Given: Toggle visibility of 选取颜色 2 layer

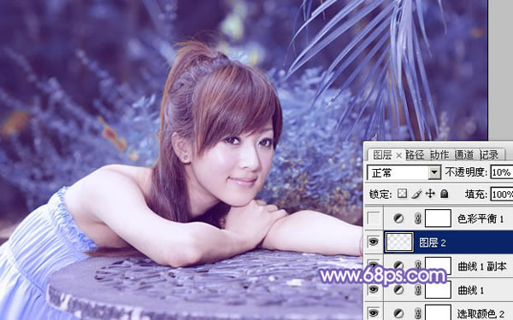Looking at the screenshot, I should tap(374, 313).
